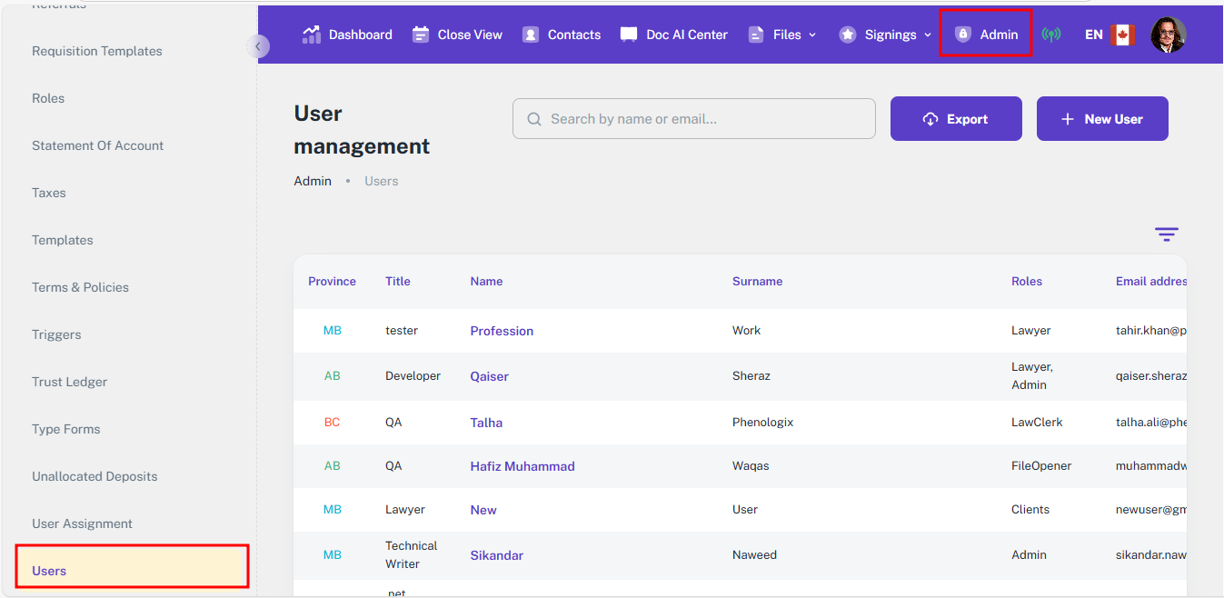The image size is (1224, 598).
Task: Focus the Search by name or email field
Action: click(x=694, y=119)
